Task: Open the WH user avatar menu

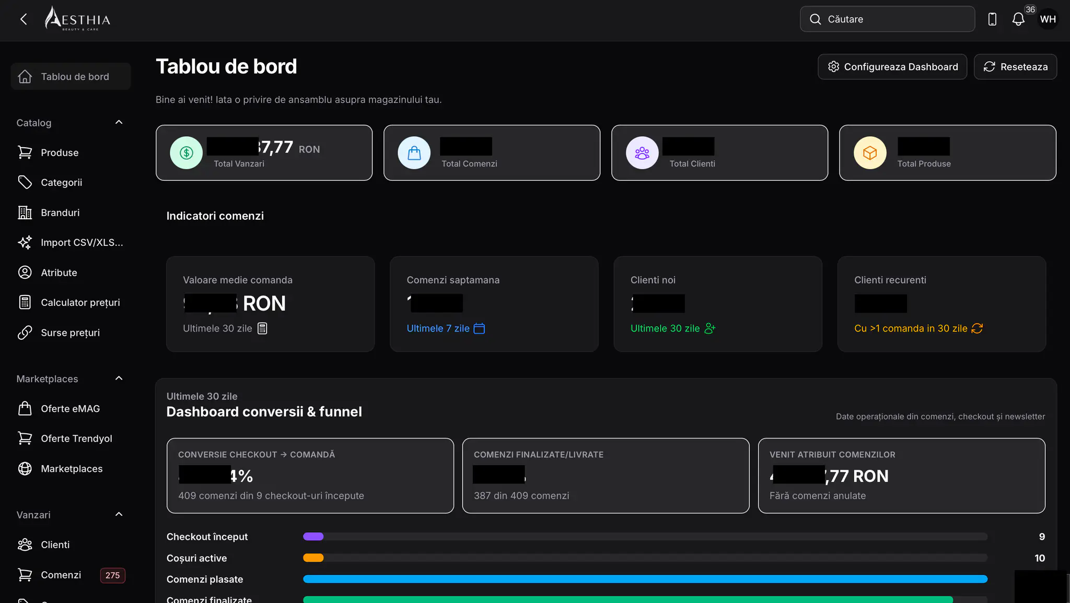Action: [1048, 19]
